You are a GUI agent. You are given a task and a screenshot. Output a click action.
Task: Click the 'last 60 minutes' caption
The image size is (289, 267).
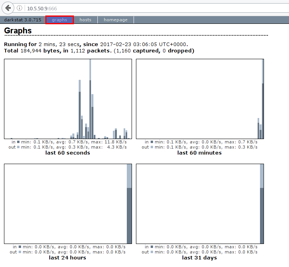click(x=200, y=153)
